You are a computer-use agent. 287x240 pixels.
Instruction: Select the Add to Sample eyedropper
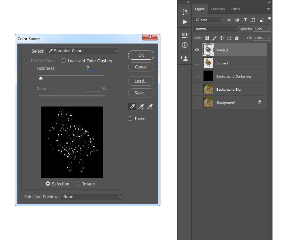(x=141, y=107)
